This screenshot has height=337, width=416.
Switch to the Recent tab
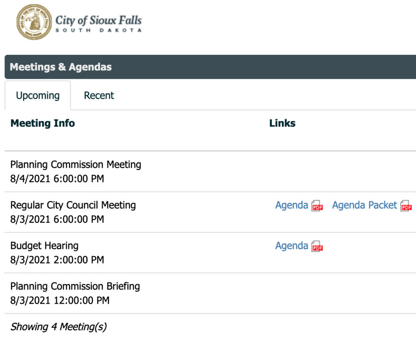click(99, 95)
